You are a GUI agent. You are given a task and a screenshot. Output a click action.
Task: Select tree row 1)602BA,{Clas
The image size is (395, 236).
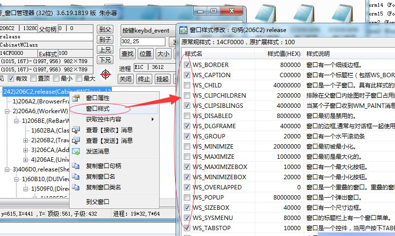click(50, 130)
